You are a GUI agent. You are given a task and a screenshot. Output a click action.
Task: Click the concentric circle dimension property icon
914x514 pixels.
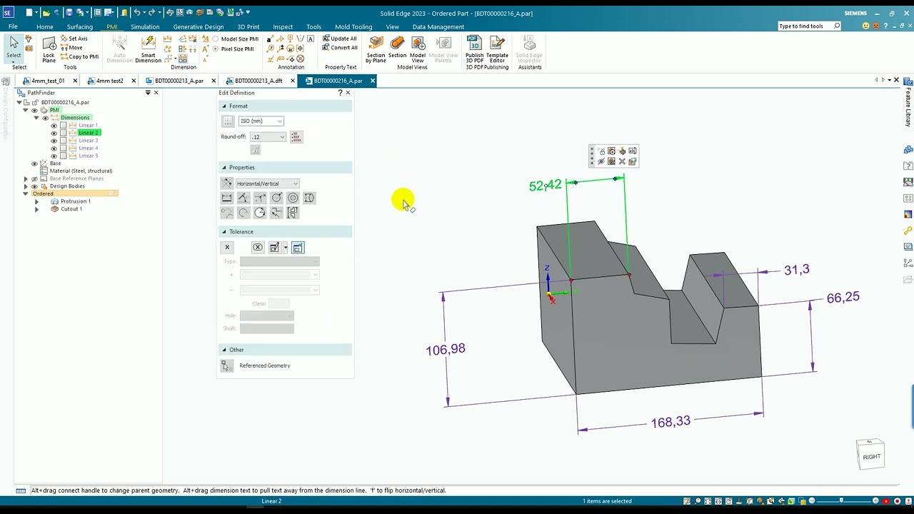[293, 198]
